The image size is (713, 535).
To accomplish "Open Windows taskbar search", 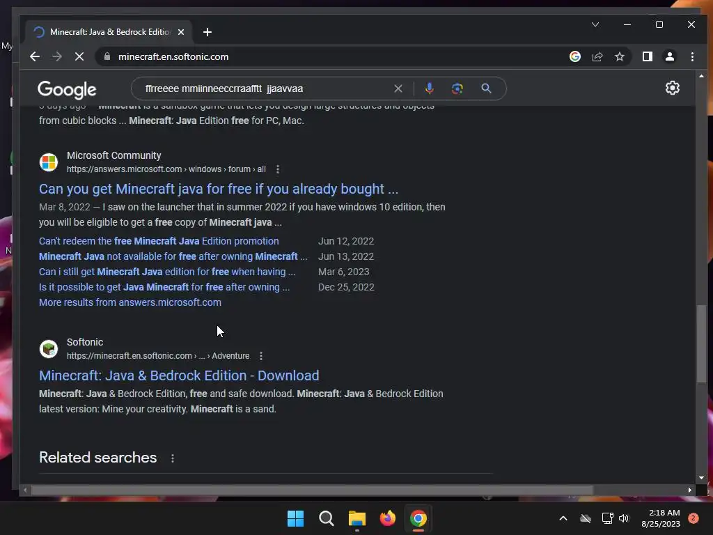I will click(326, 518).
